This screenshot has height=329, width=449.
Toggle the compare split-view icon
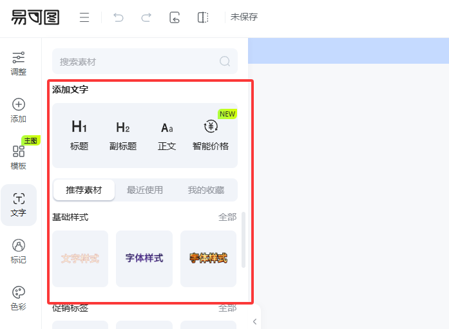click(x=203, y=17)
